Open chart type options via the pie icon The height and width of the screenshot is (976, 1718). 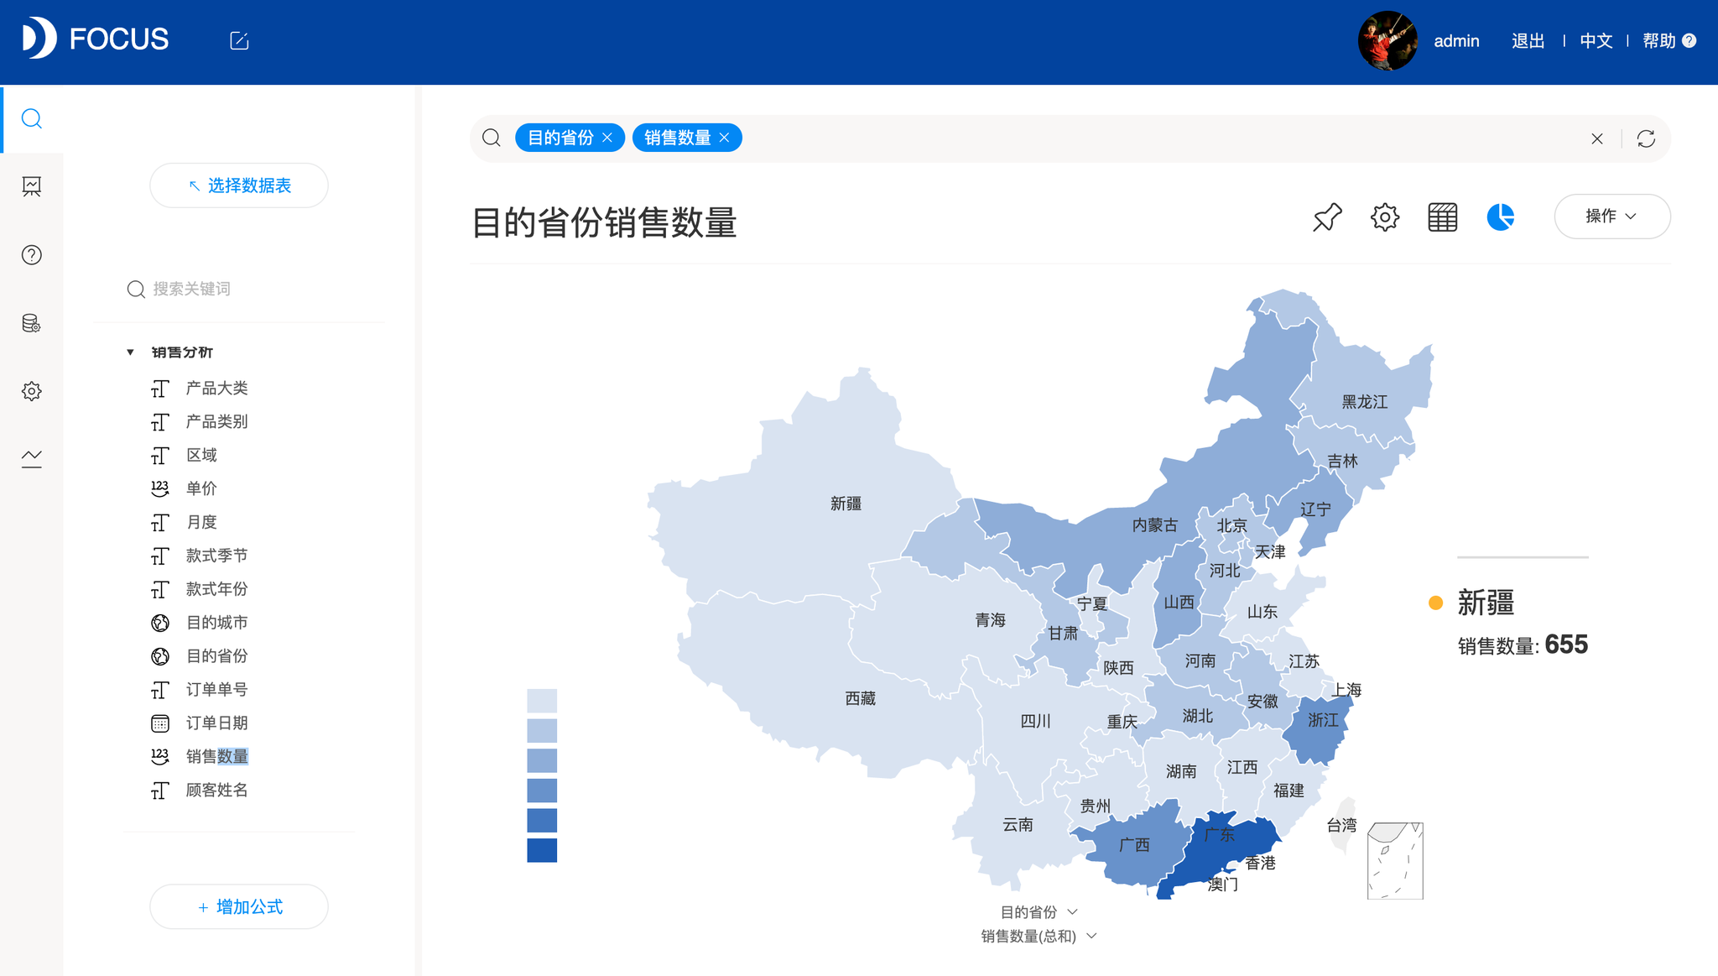pos(1501,217)
